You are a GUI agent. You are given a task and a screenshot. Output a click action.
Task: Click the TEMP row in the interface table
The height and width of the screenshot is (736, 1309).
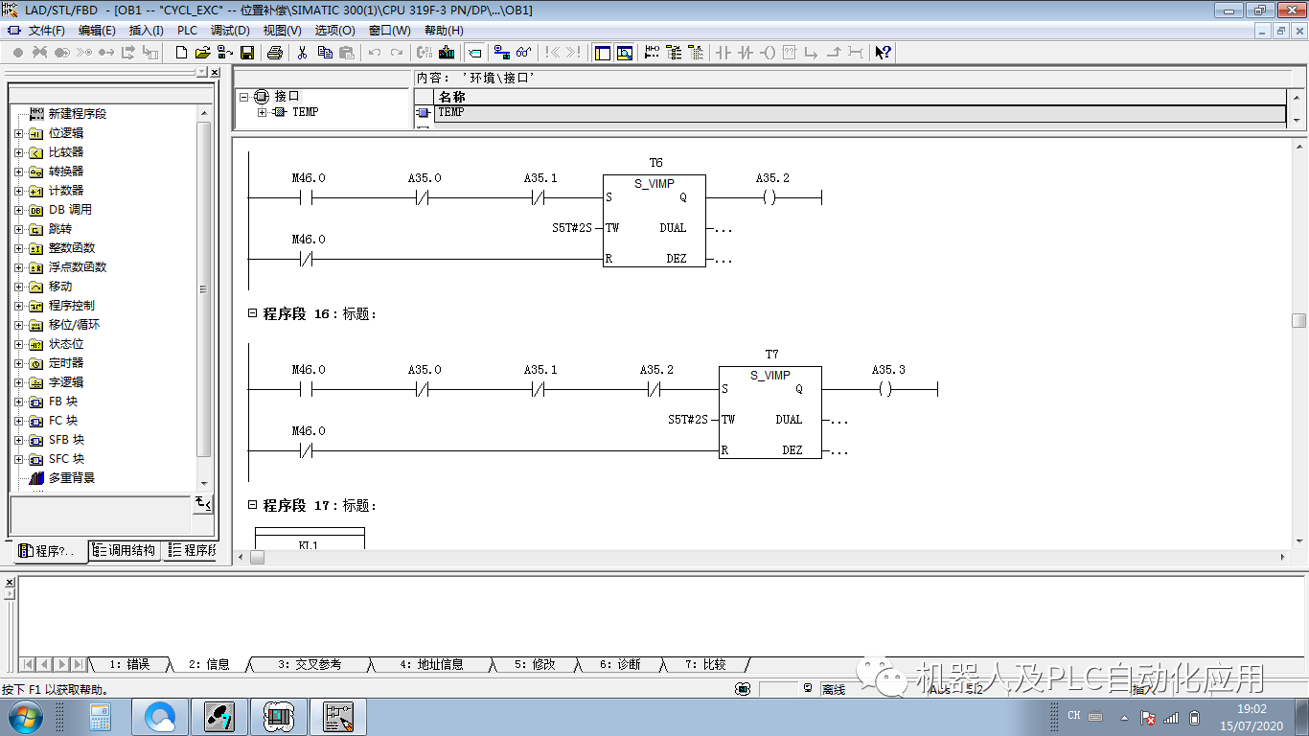860,113
